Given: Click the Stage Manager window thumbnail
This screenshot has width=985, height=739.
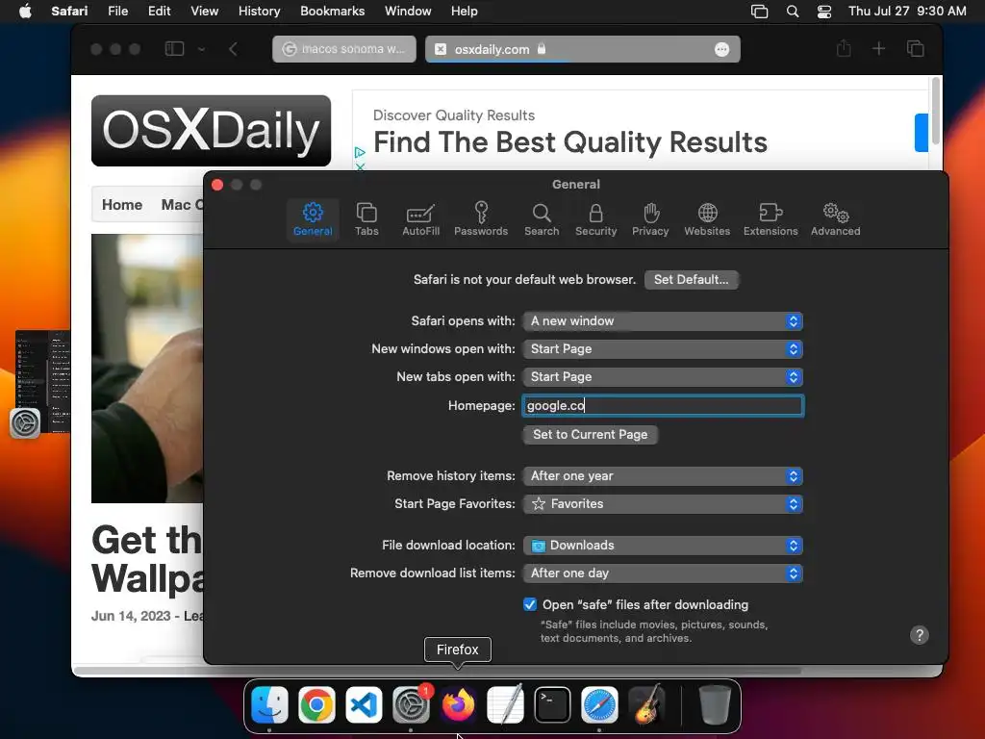Looking at the screenshot, I should click(42, 381).
